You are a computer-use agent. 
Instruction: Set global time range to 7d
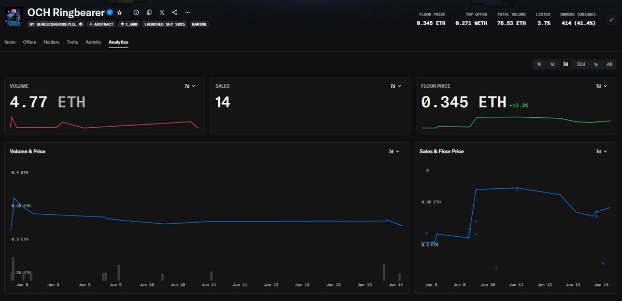[566, 64]
